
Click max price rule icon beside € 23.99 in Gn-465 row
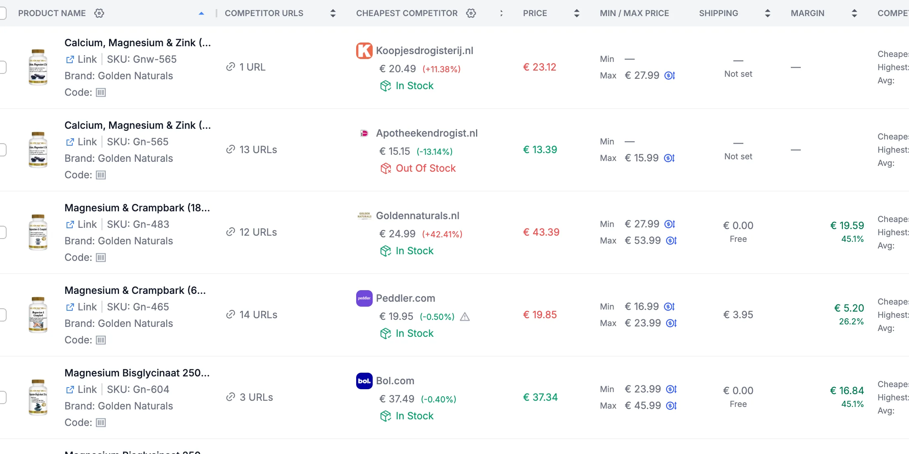671,323
